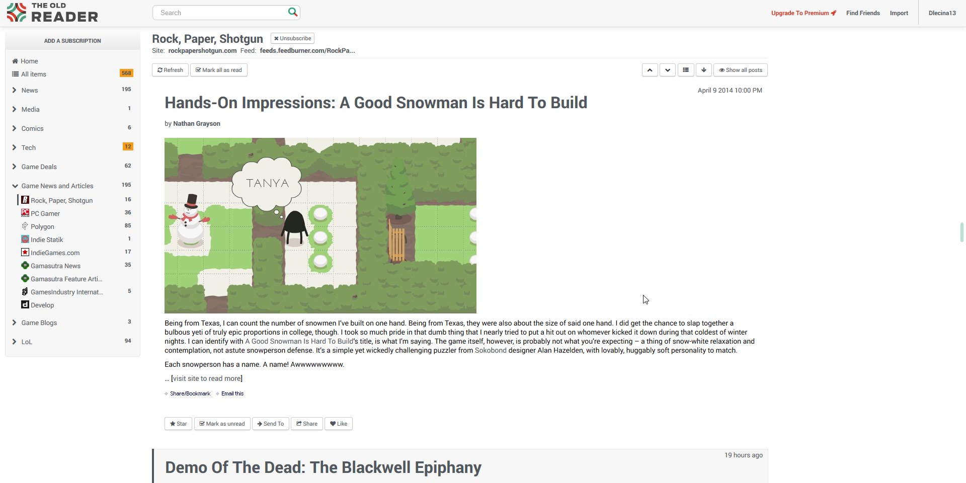Expand the LoL folder

coord(14,342)
